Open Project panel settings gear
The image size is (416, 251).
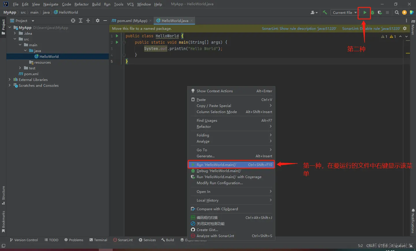pyautogui.click(x=98, y=21)
